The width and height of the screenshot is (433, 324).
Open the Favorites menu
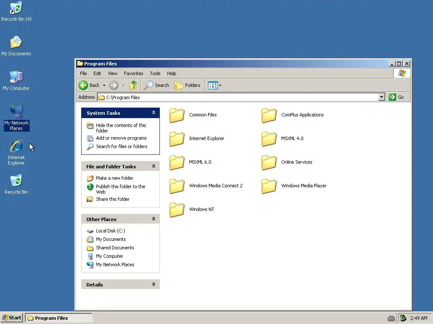(133, 73)
